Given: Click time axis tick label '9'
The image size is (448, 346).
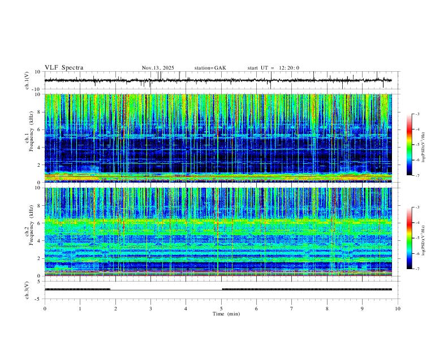Looking at the screenshot, I should [x=362, y=309].
